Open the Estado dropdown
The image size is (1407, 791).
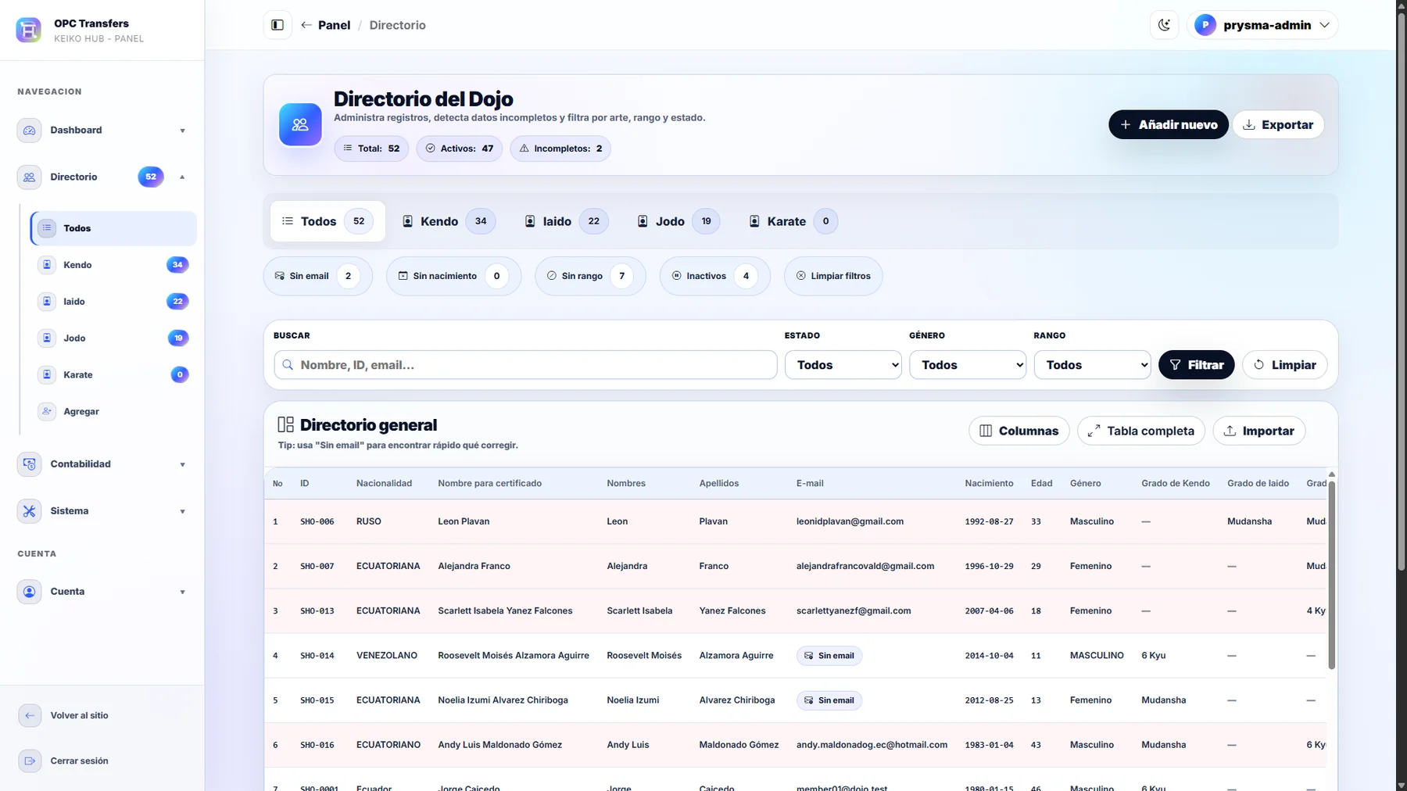coord(843,365)
